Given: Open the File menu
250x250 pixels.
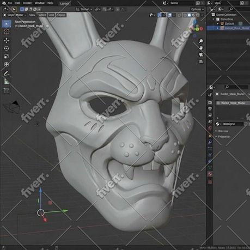Looking at the screenshot, I should [10, 3].
